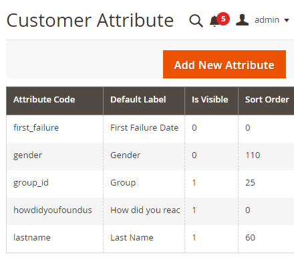Viewport: 294px width, 268px height.
Task: Sort by the Default Label column header
Action: pyautogui.click(x=138, y=100)
